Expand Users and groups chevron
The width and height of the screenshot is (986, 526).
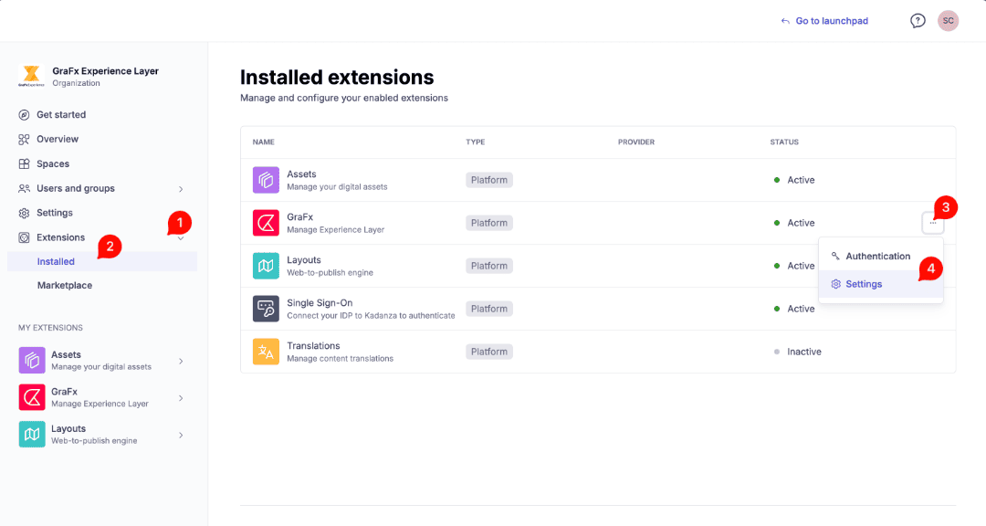coord(181,189)
